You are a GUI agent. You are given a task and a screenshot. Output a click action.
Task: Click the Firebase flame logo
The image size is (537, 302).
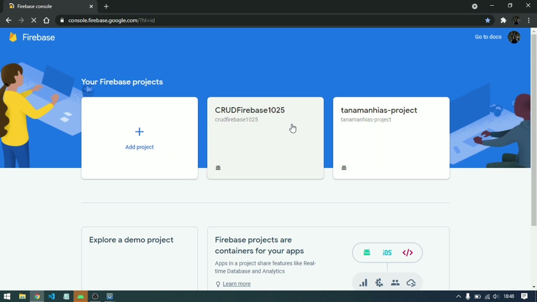pyautogui.click(x=13, y=37)
